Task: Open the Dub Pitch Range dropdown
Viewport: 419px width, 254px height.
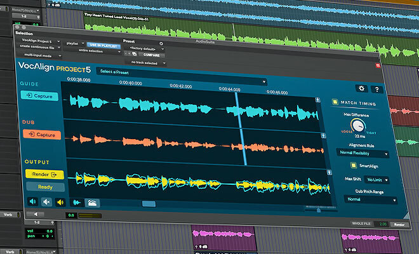Action: pyautogui.click(x=371, y=199)
